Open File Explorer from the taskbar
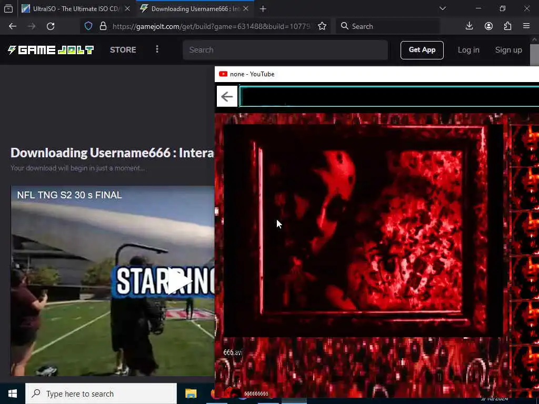This screenshot has width=539, height=404. (x=191, y=393)
